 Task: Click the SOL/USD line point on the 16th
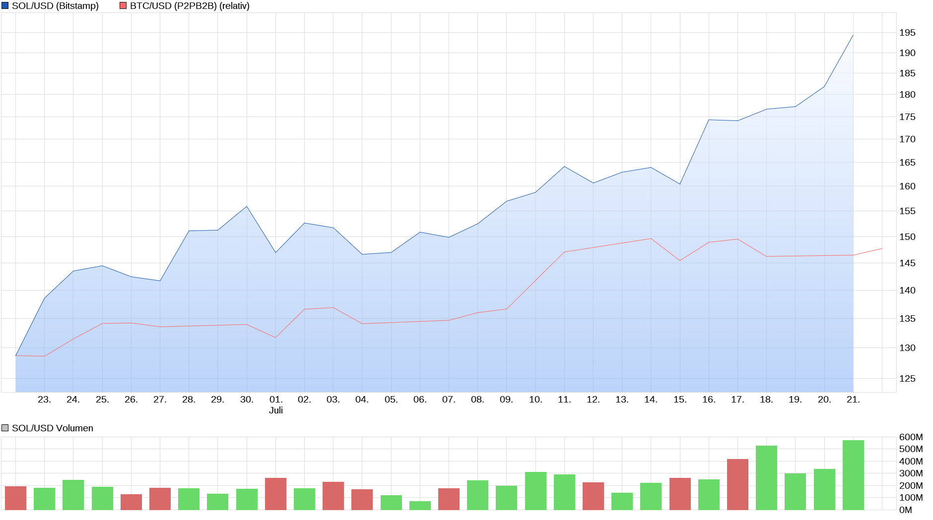[709, 120]
